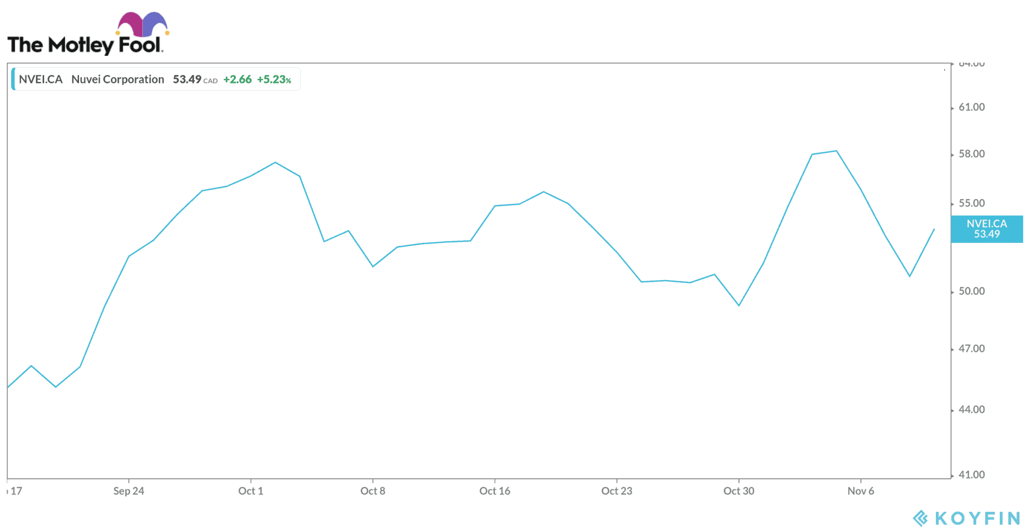Click the +5.23% change value
The width and height of the screenshot is (1030, 532).
pos(274,79)
